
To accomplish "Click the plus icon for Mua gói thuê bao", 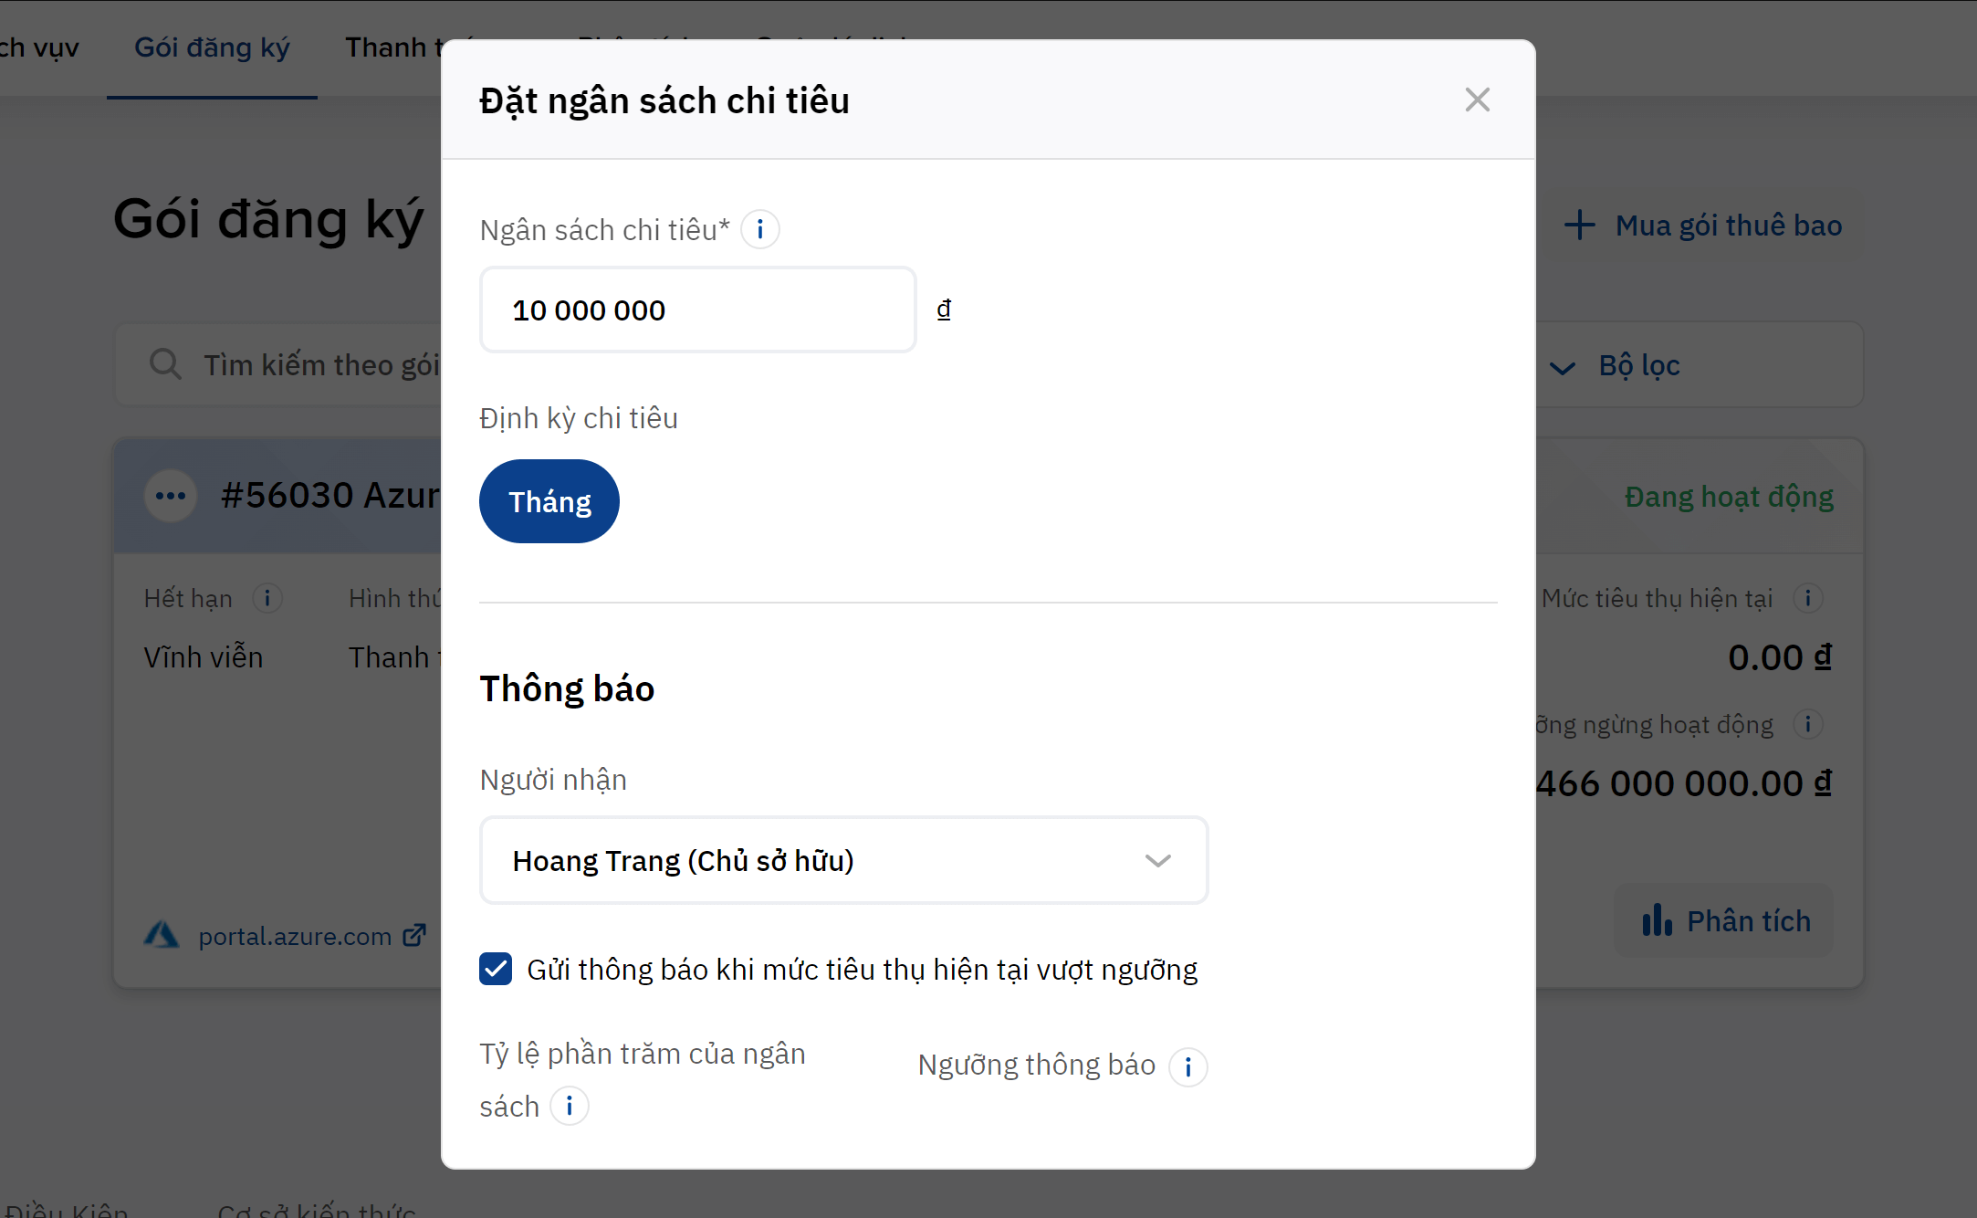I will (1579, 226).
